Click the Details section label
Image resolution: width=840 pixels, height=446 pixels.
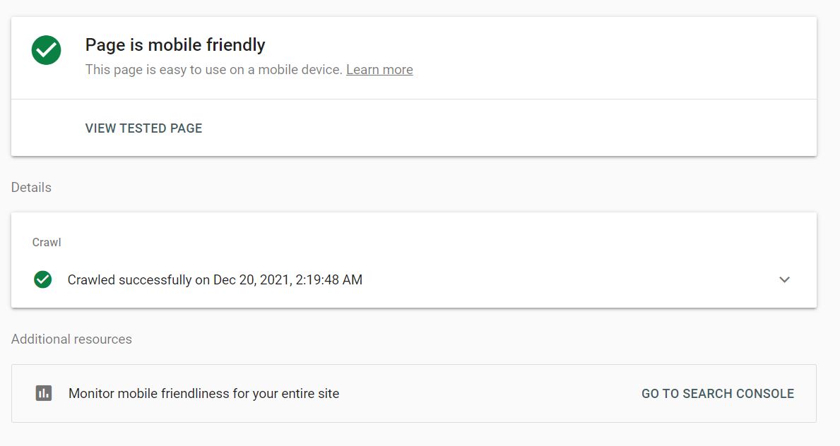31,188
